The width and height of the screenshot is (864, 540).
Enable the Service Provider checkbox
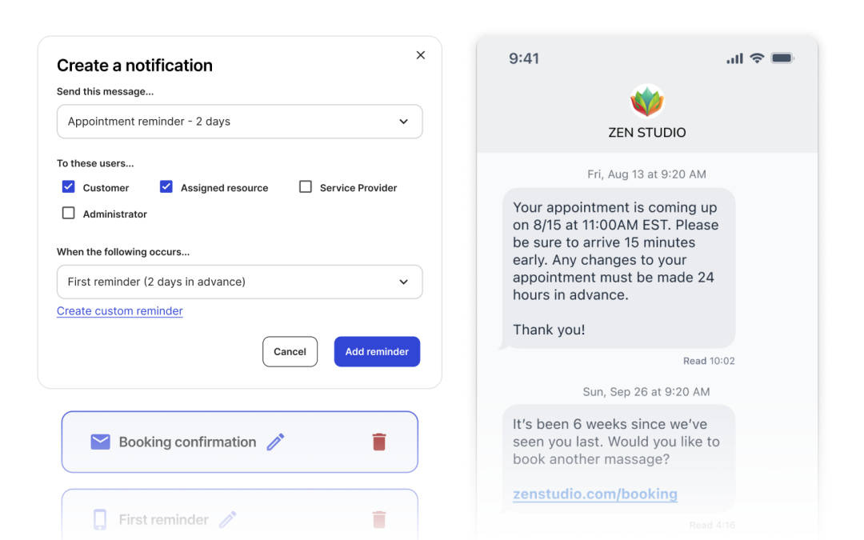coord(305,186)
